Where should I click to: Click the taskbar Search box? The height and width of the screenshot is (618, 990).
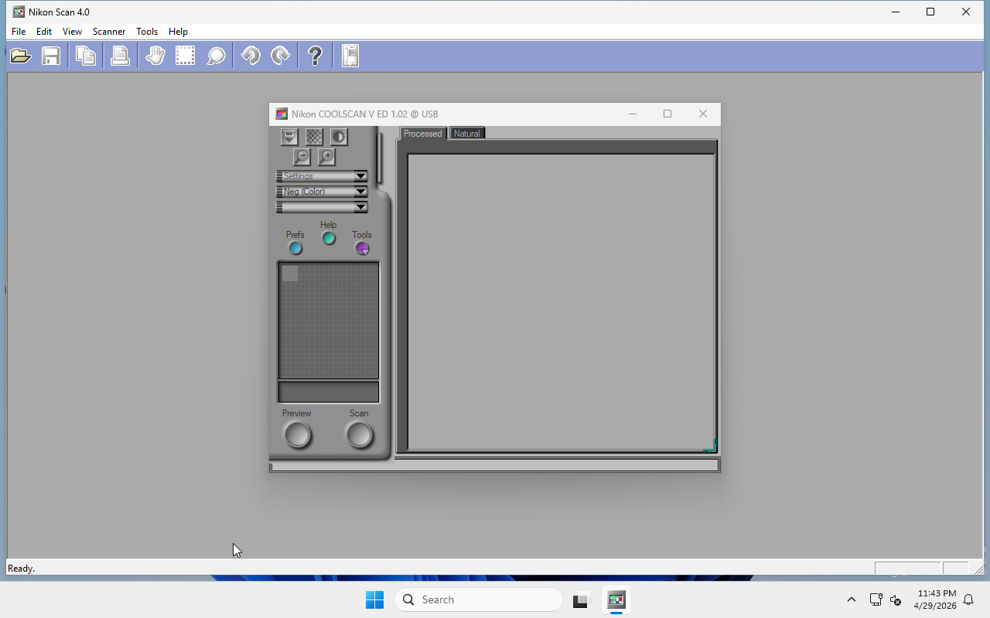pos(478,599)
